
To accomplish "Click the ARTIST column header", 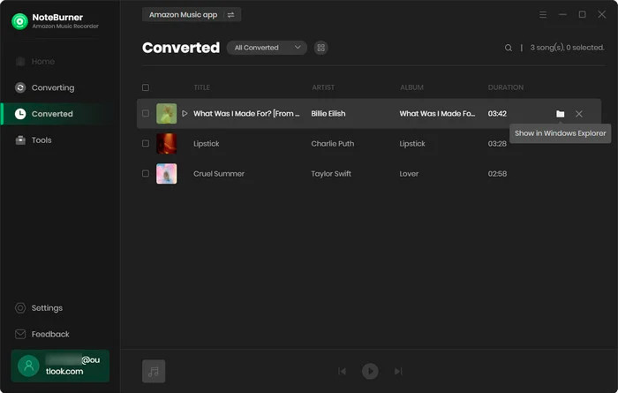I will (323, 87).
